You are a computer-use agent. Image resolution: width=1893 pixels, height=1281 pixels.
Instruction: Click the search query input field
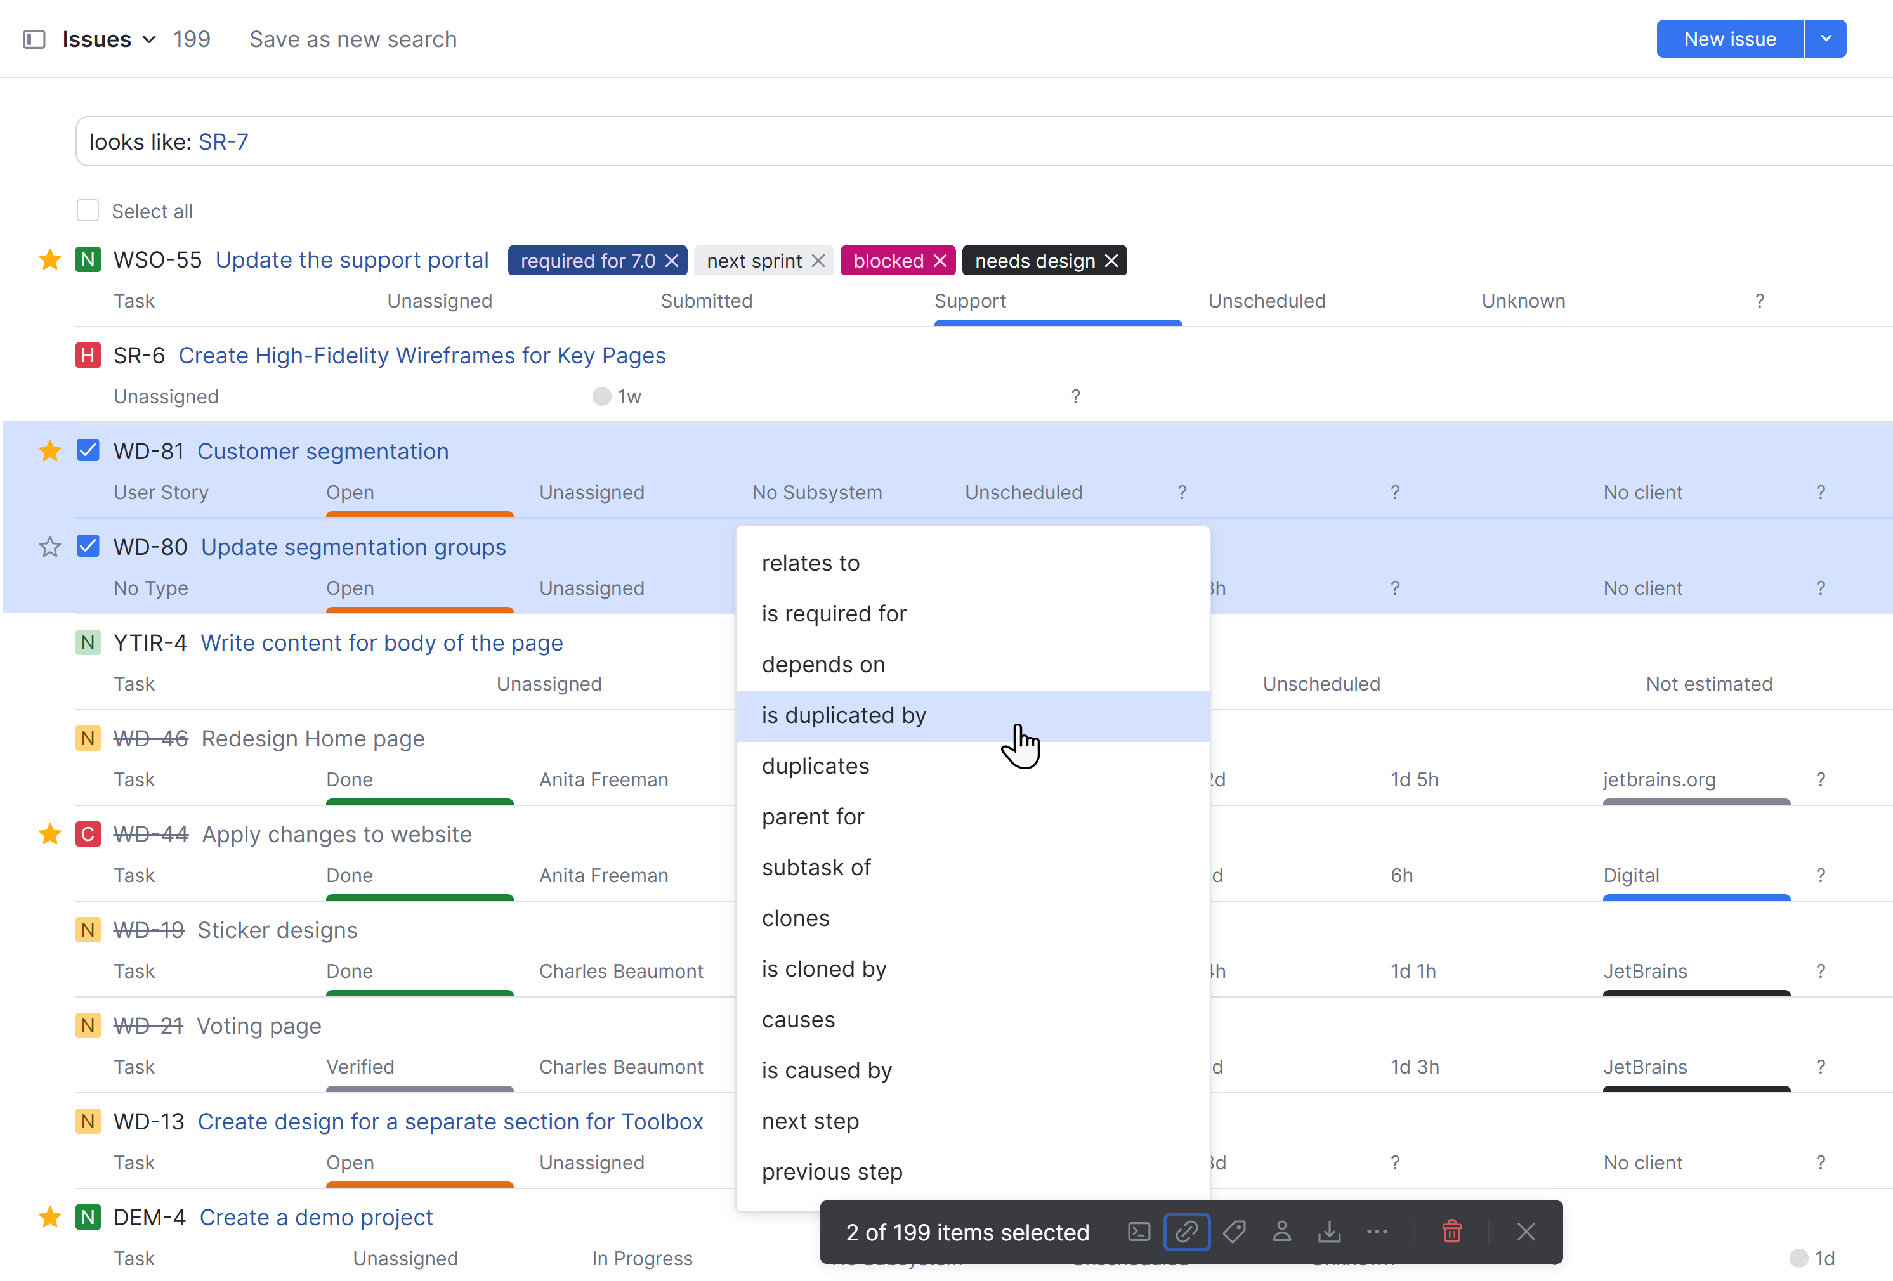coord(978,141)
